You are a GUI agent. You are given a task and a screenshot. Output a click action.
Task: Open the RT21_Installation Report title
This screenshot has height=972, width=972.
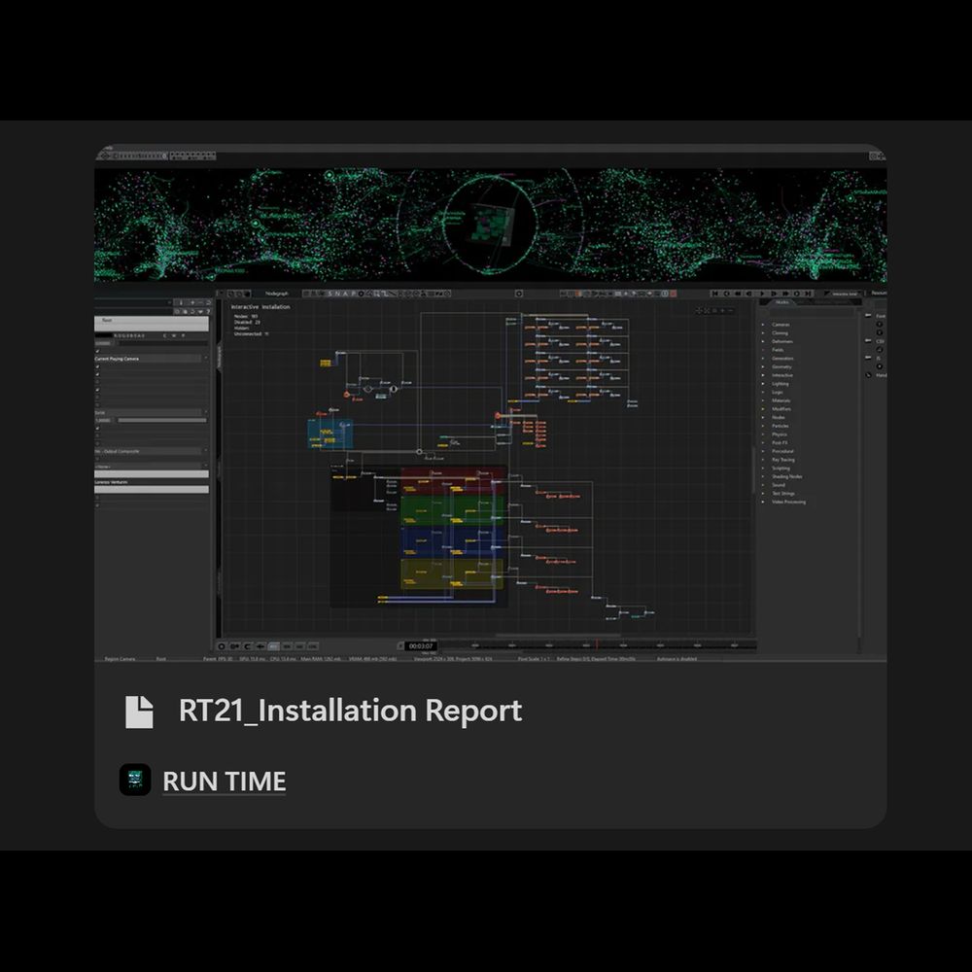[350, 712]
